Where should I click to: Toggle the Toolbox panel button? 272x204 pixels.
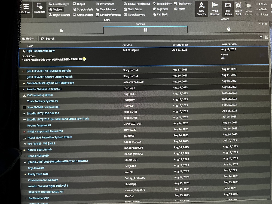tap(55, 10)
